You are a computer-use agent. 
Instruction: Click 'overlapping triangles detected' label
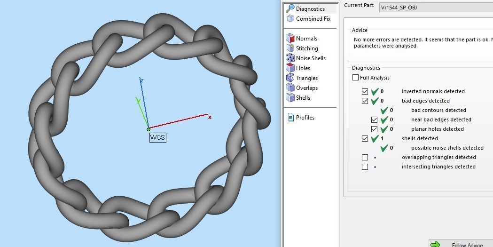pyautogui.click(x=438, y=157)
